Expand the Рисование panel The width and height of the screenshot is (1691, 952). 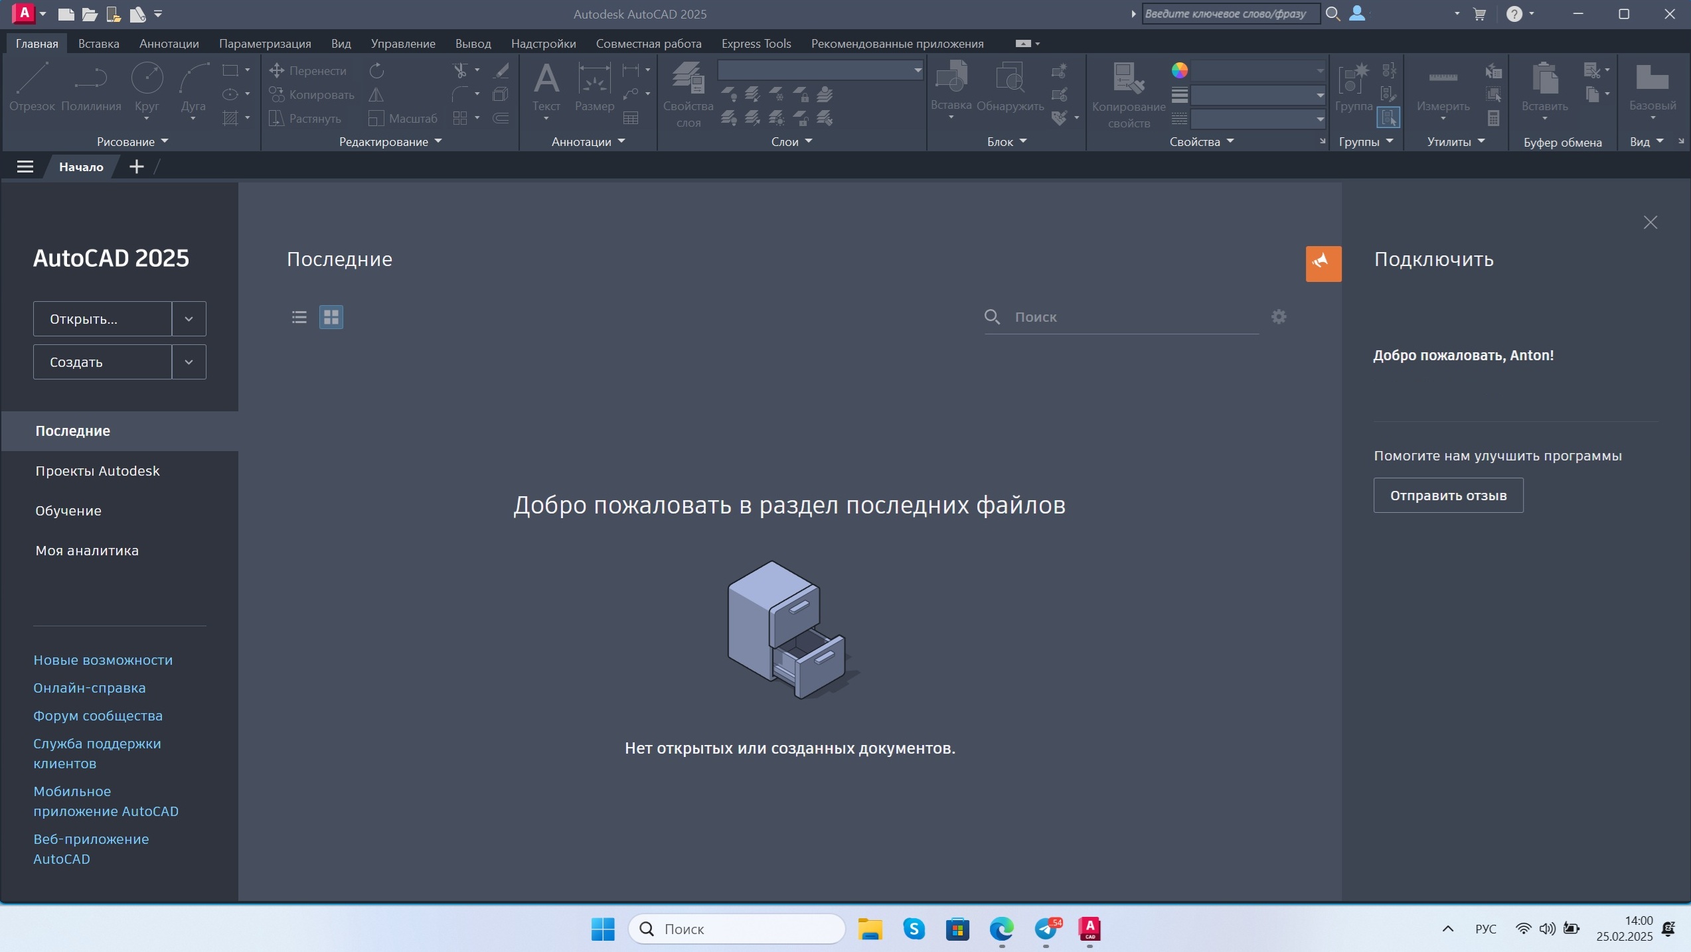click(133, 141)
